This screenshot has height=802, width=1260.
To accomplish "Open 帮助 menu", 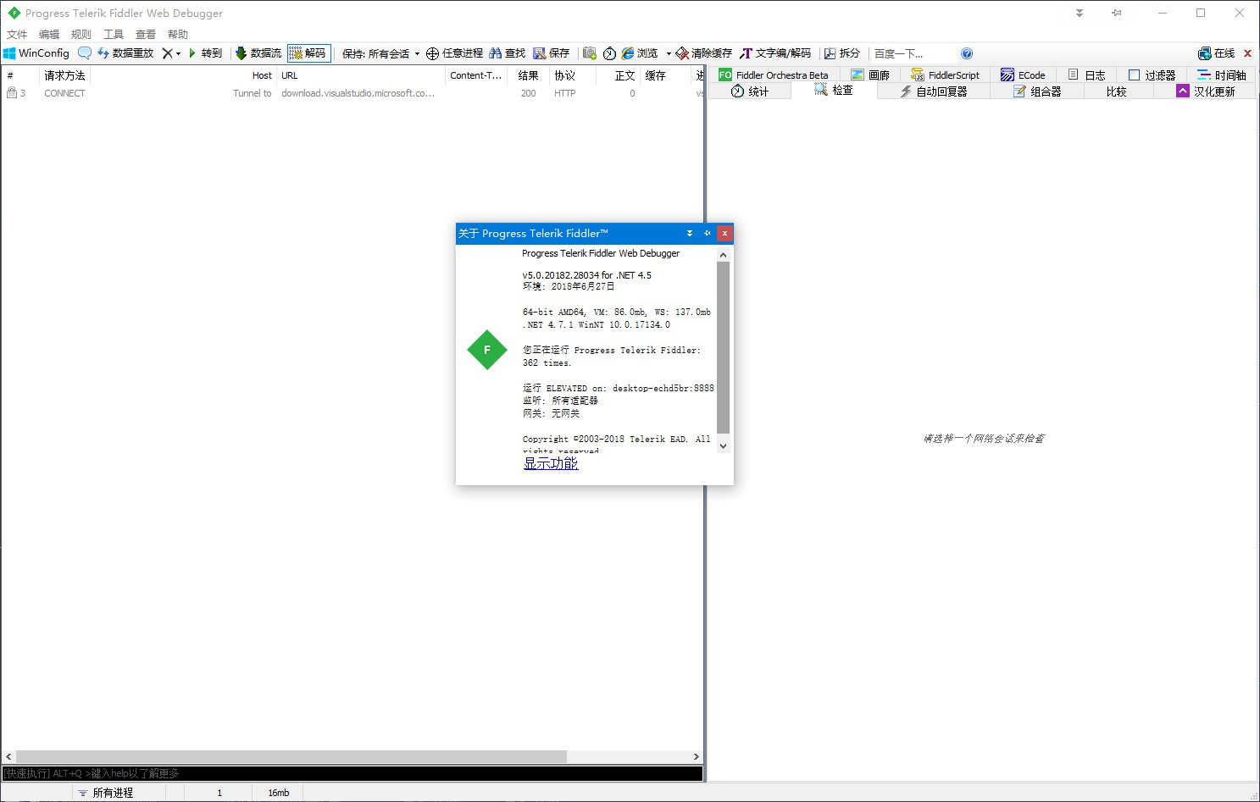I will coord(178,35).
